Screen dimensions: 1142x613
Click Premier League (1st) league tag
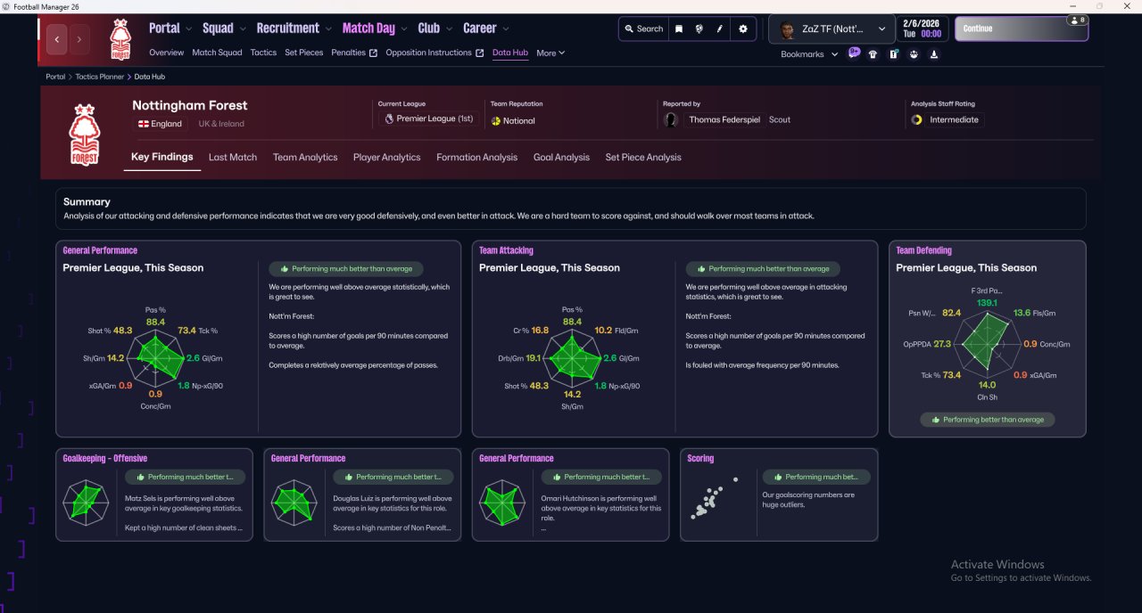tap(430, 119)
